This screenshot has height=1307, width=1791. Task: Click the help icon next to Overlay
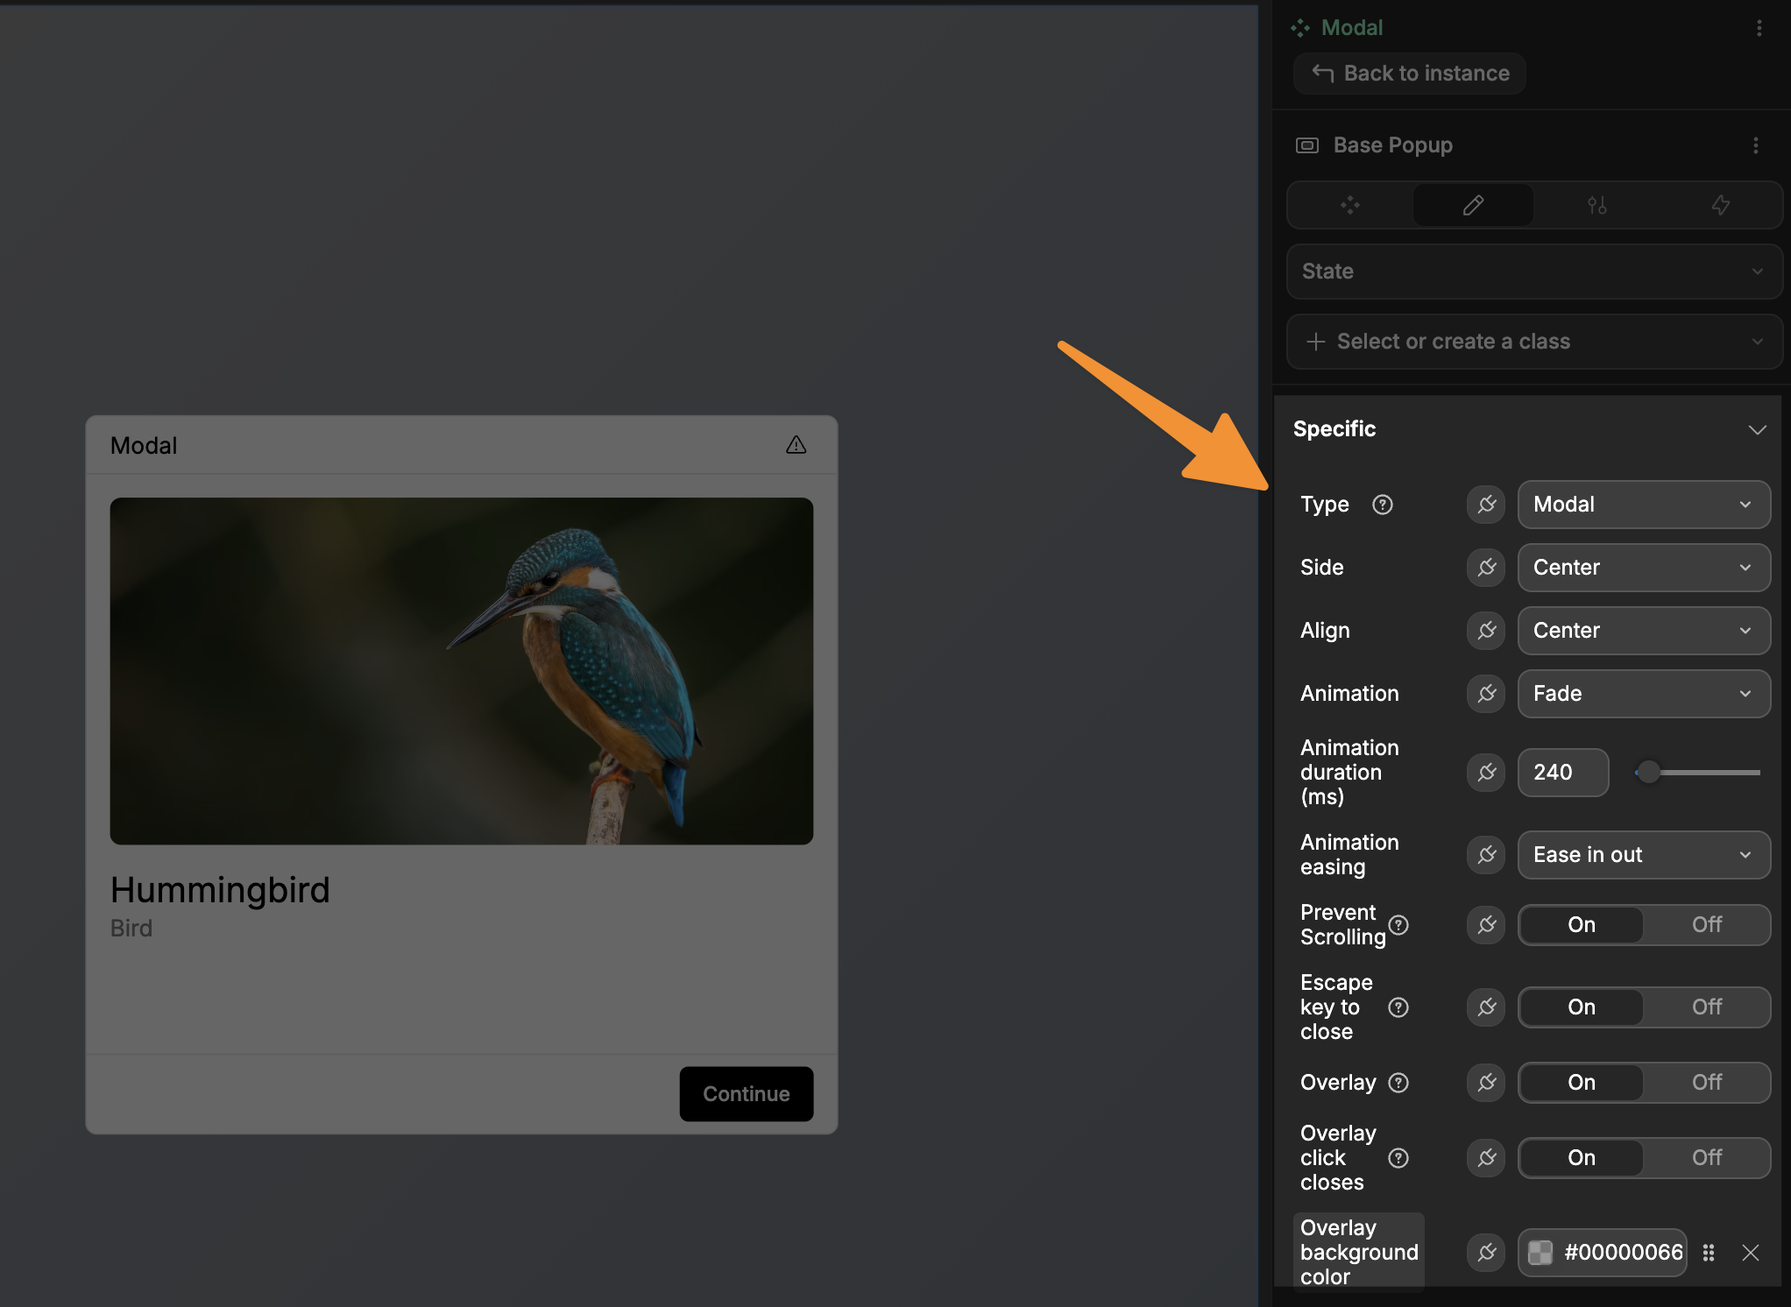point(1399,1083)
